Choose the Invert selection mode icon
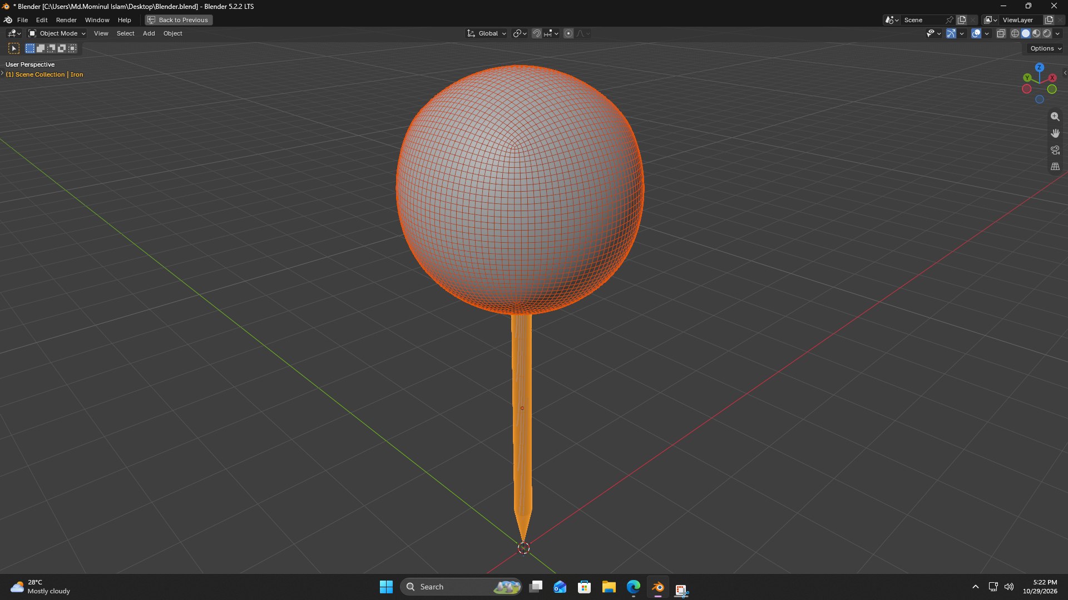Screen dimensions: 1068x600 (62, 49)
